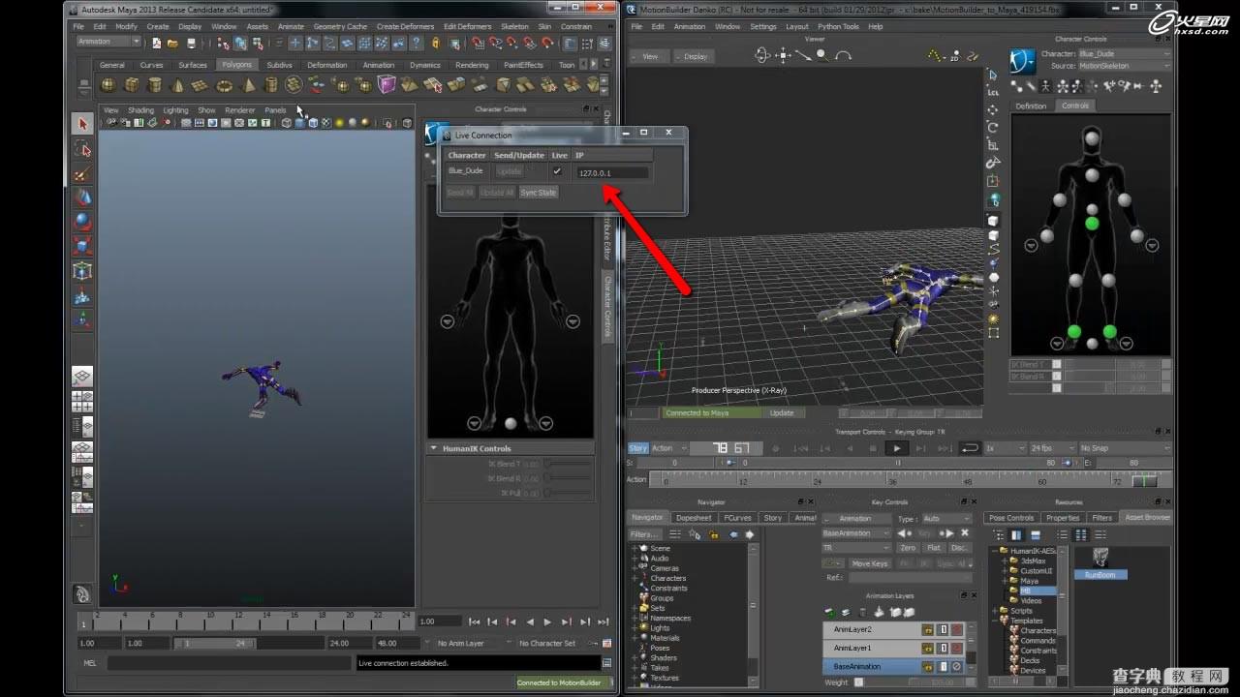Open the key Type Auto dropdown

(946, 519)
